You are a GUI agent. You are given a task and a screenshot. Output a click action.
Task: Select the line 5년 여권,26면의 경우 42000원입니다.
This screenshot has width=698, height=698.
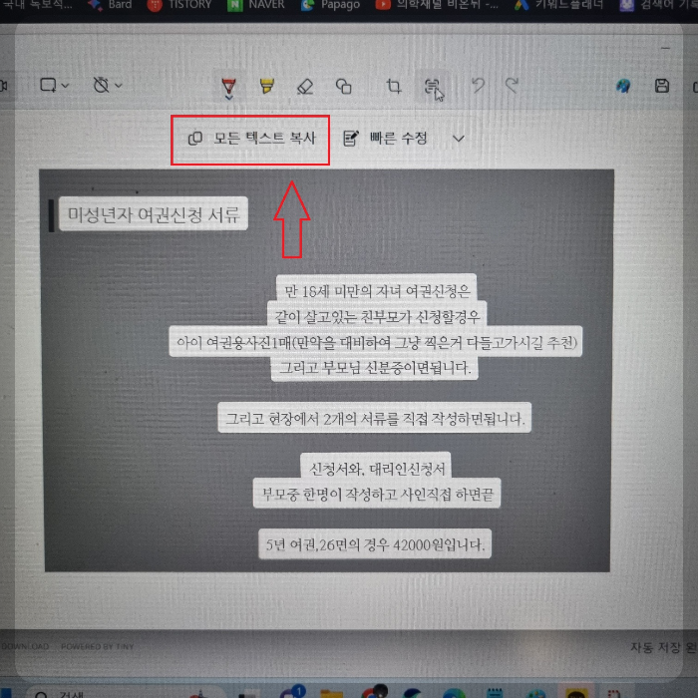(x=375, y=544)
